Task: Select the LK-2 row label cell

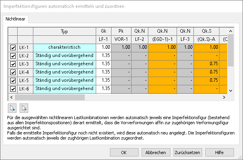Action: [x=25, y=56]
